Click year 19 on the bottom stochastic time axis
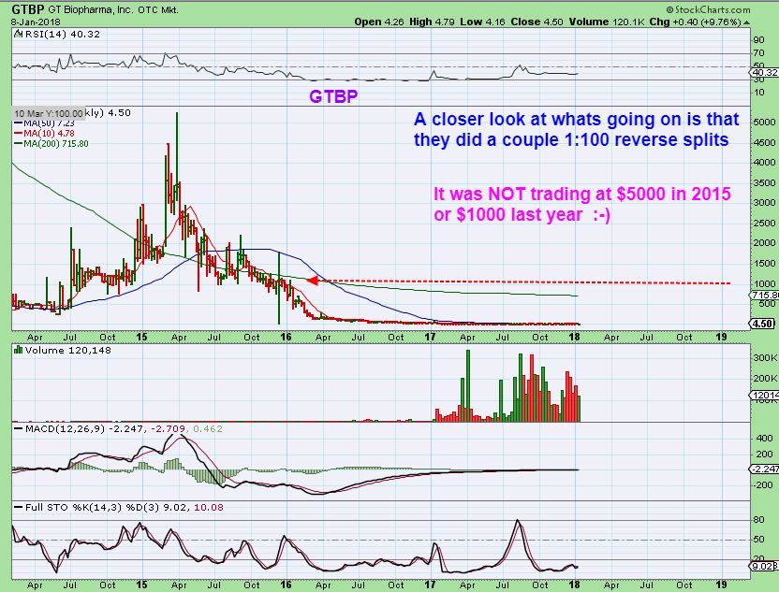Image resolution: width=779 pixels, height=592 pixels. click(721, 585)
